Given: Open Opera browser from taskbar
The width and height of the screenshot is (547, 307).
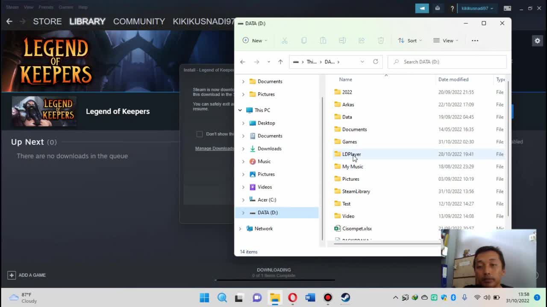Looking at the screenshot, I should pos(292,298).
